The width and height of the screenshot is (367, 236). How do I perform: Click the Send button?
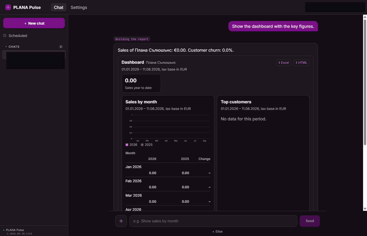(x=310, y=221)
